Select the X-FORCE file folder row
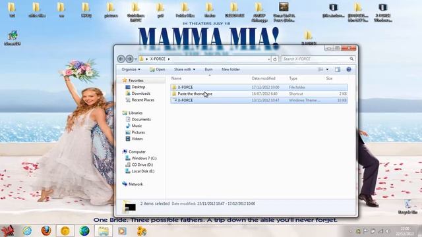The image size is (422, 237). (259, 88)
